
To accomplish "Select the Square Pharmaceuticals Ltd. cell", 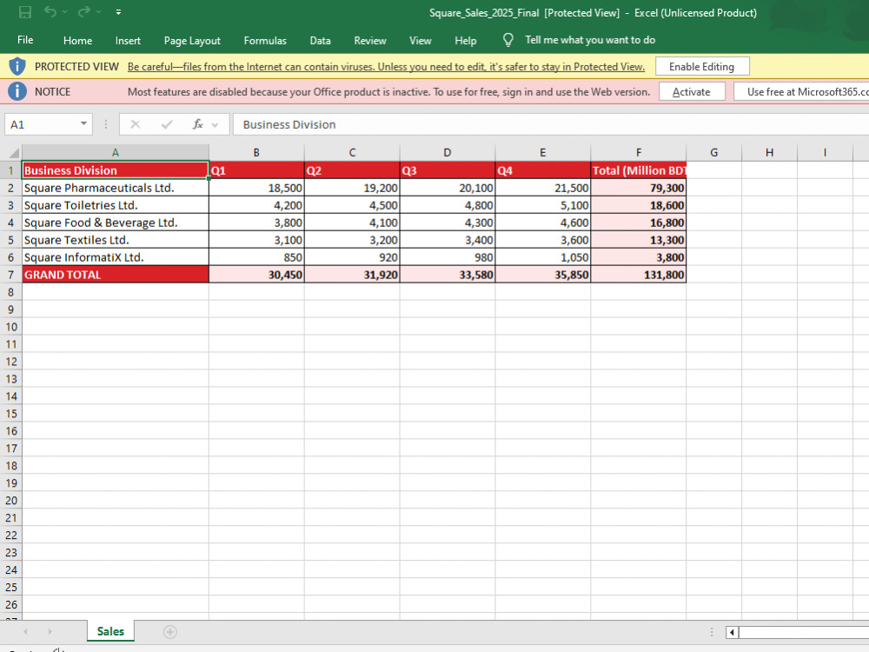I will [x=116, y=188].
